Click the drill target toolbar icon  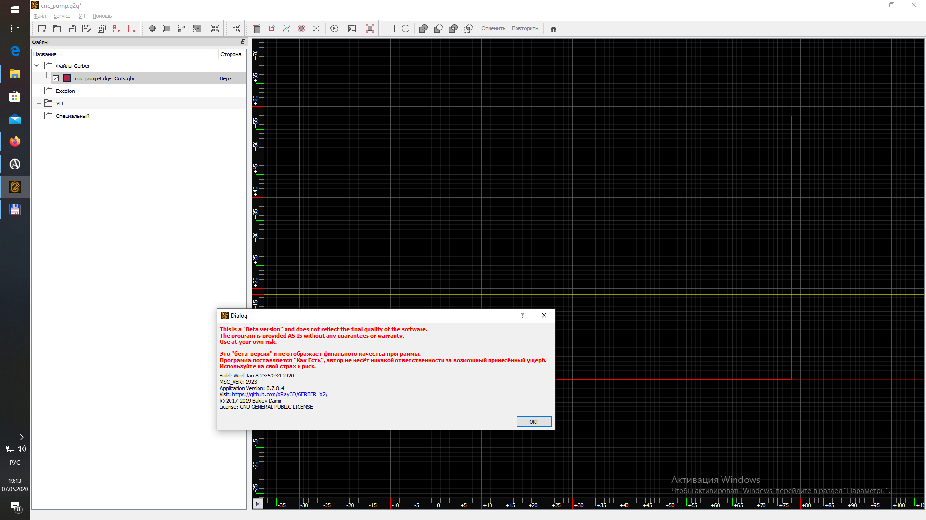click(x=301, y=29)
